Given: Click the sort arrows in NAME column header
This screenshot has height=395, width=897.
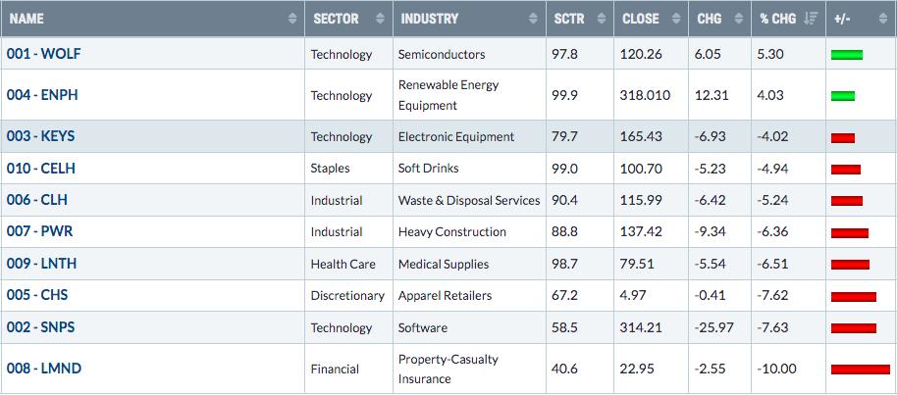Looking at the screenshot, I should (292, 19).
